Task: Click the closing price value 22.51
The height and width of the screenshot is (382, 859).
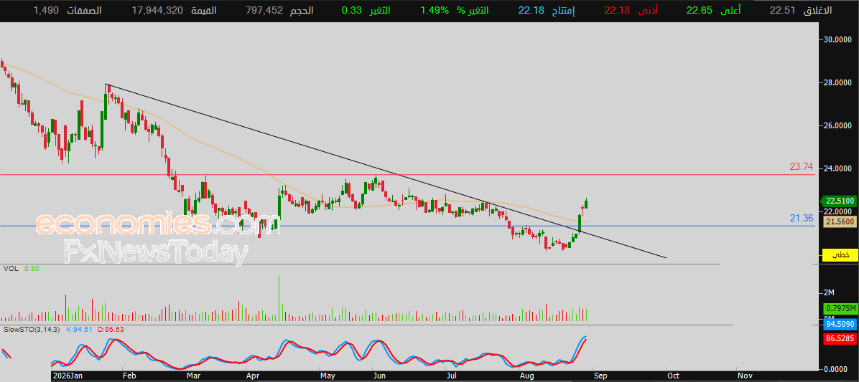Action: pyautogui.click(x=782, y=11)
